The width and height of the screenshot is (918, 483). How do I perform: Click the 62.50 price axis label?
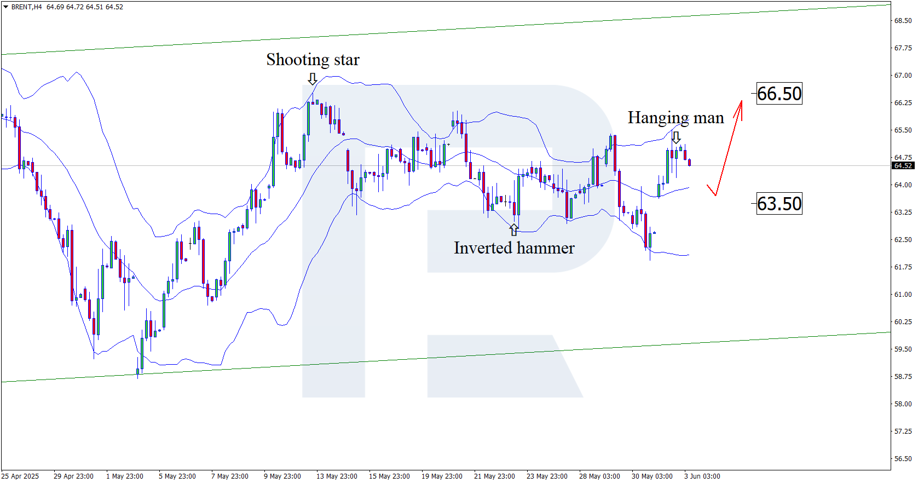903,240
